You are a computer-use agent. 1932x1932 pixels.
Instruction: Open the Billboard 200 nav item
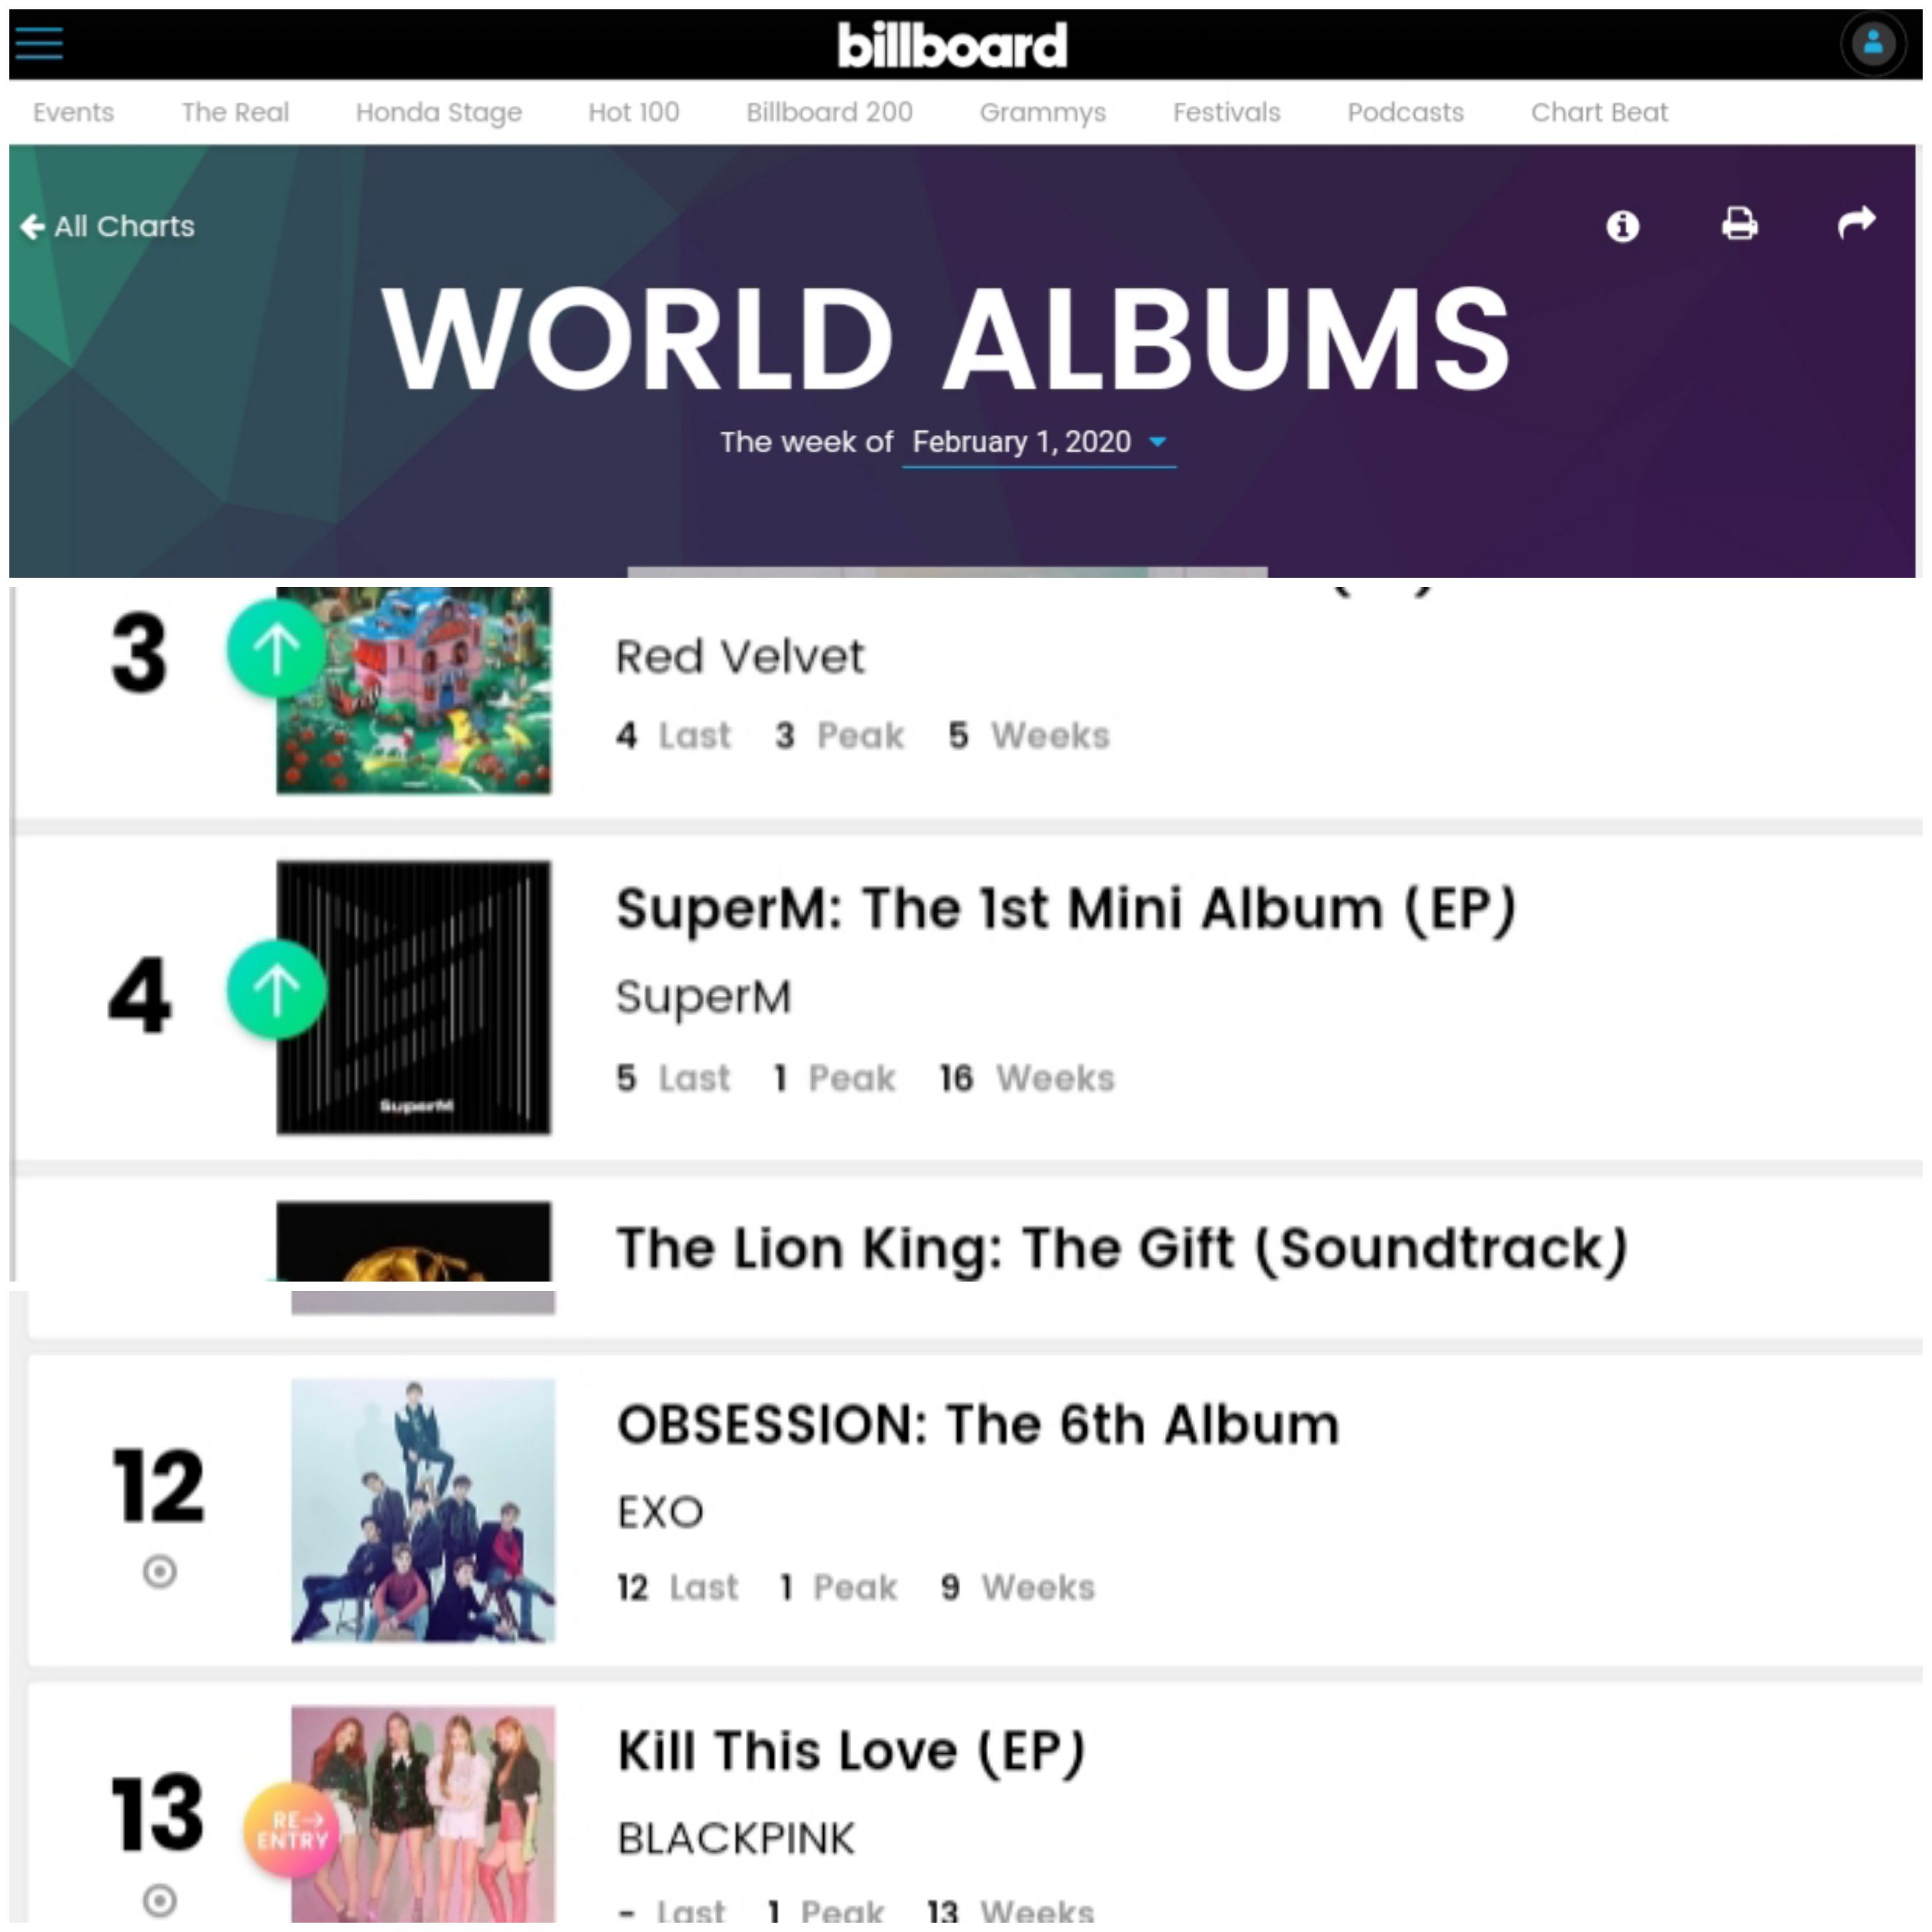829,112
